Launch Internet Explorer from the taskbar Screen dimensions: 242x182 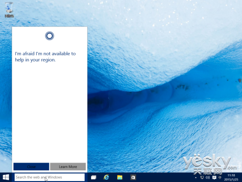point(106,177)
